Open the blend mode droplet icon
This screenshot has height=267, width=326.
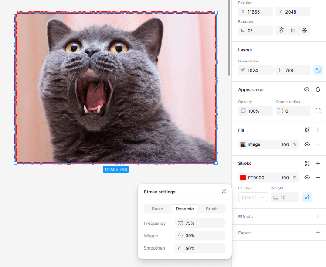(318, 89)
